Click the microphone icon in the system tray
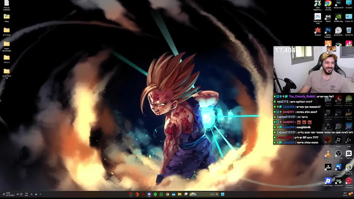 (32, 194)
